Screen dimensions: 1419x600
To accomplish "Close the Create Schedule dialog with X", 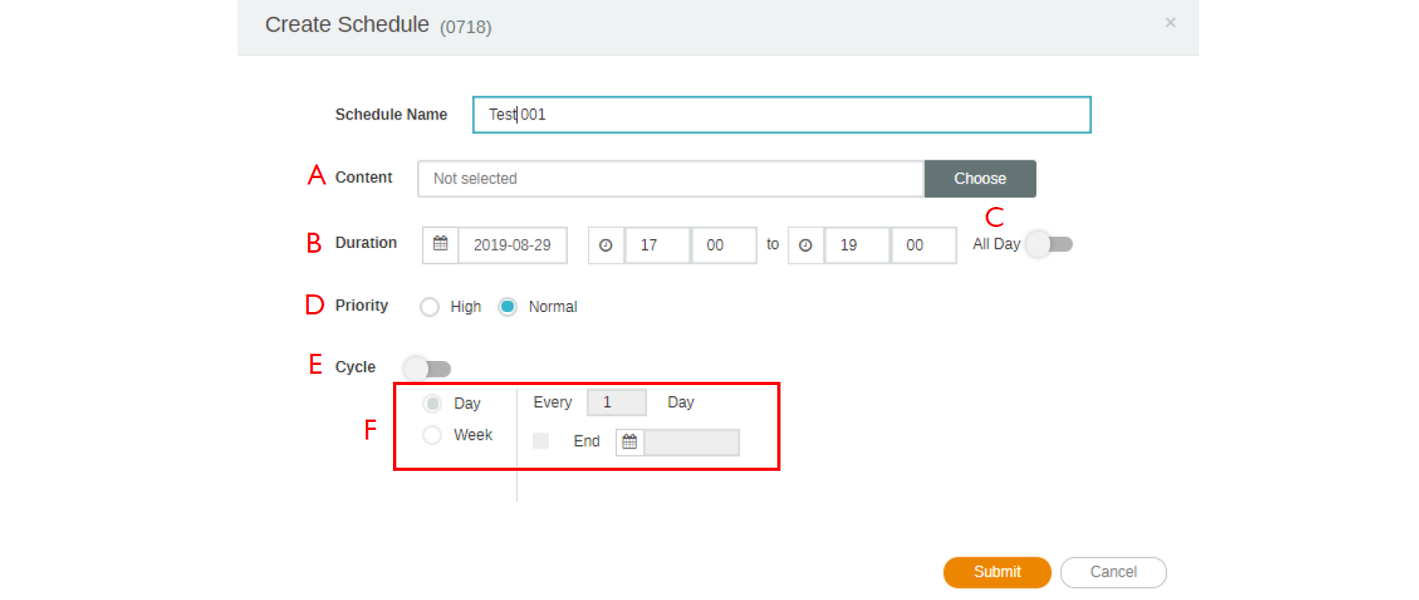I will pos(1170,22).
